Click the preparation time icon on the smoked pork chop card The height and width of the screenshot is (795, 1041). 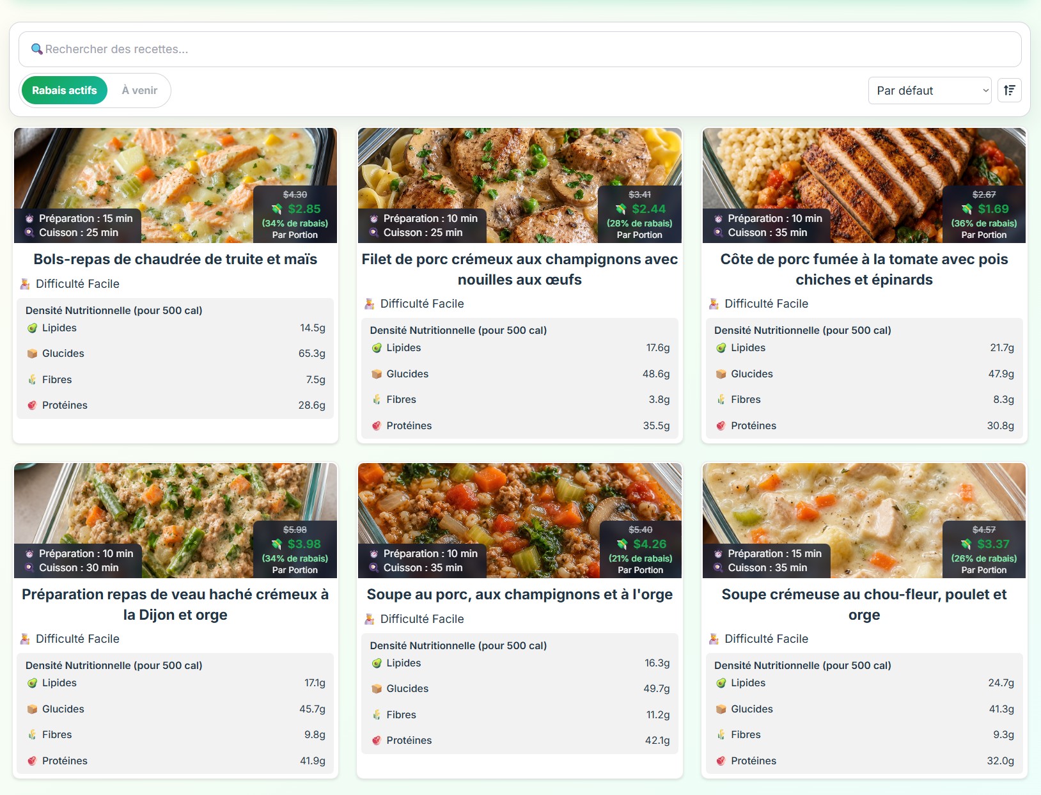point(719,219)
